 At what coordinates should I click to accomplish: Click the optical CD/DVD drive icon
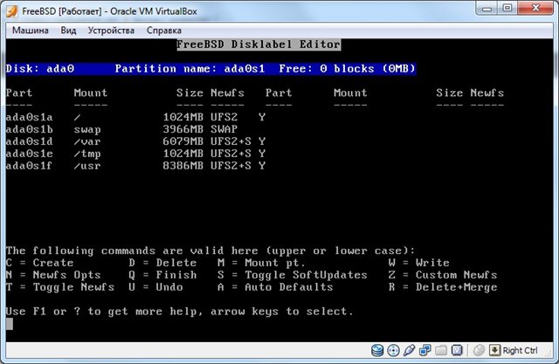pyautogui.click(x=393, y=351)
